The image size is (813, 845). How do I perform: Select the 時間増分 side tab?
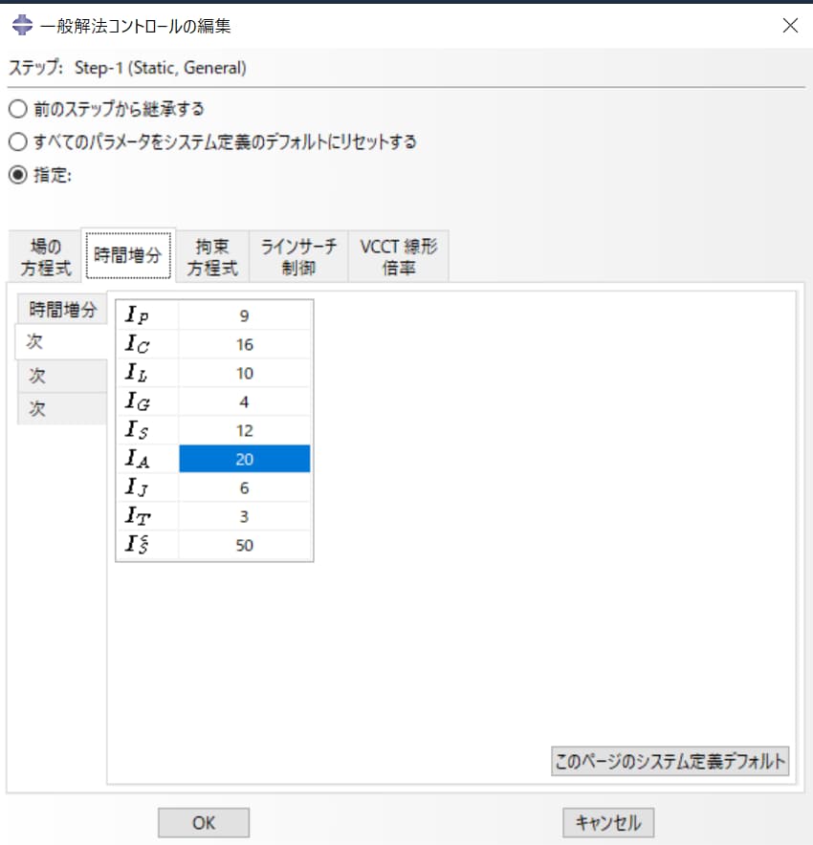point(61,310)
